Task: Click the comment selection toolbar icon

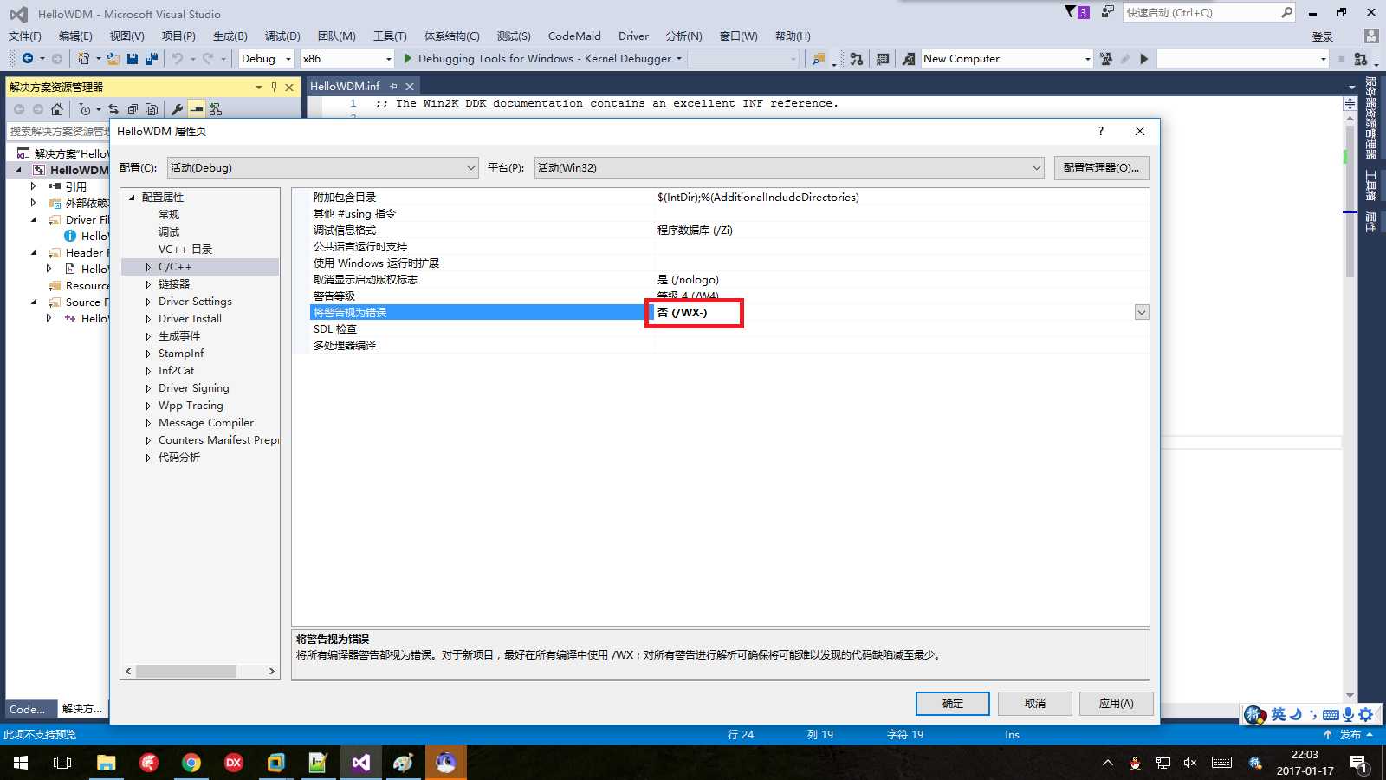Action: coord(883,58)
